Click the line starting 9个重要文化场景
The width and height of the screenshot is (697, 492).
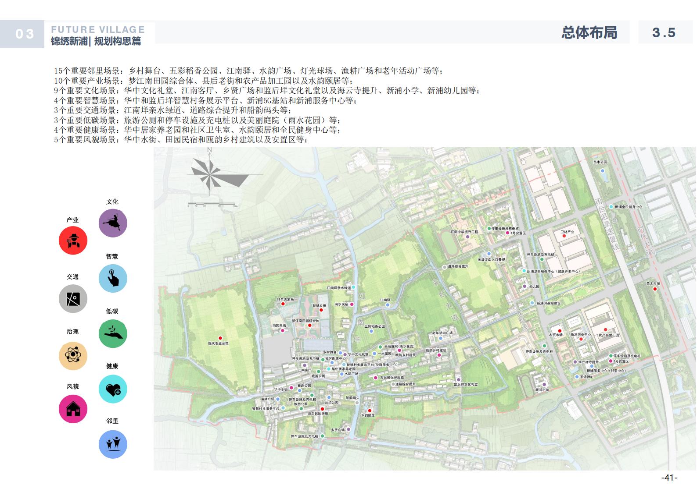267,91
